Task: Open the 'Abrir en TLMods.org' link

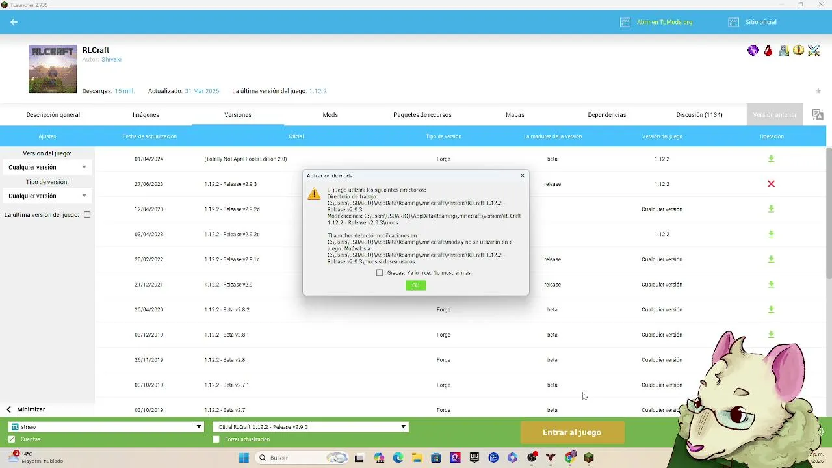Action: 664,22
